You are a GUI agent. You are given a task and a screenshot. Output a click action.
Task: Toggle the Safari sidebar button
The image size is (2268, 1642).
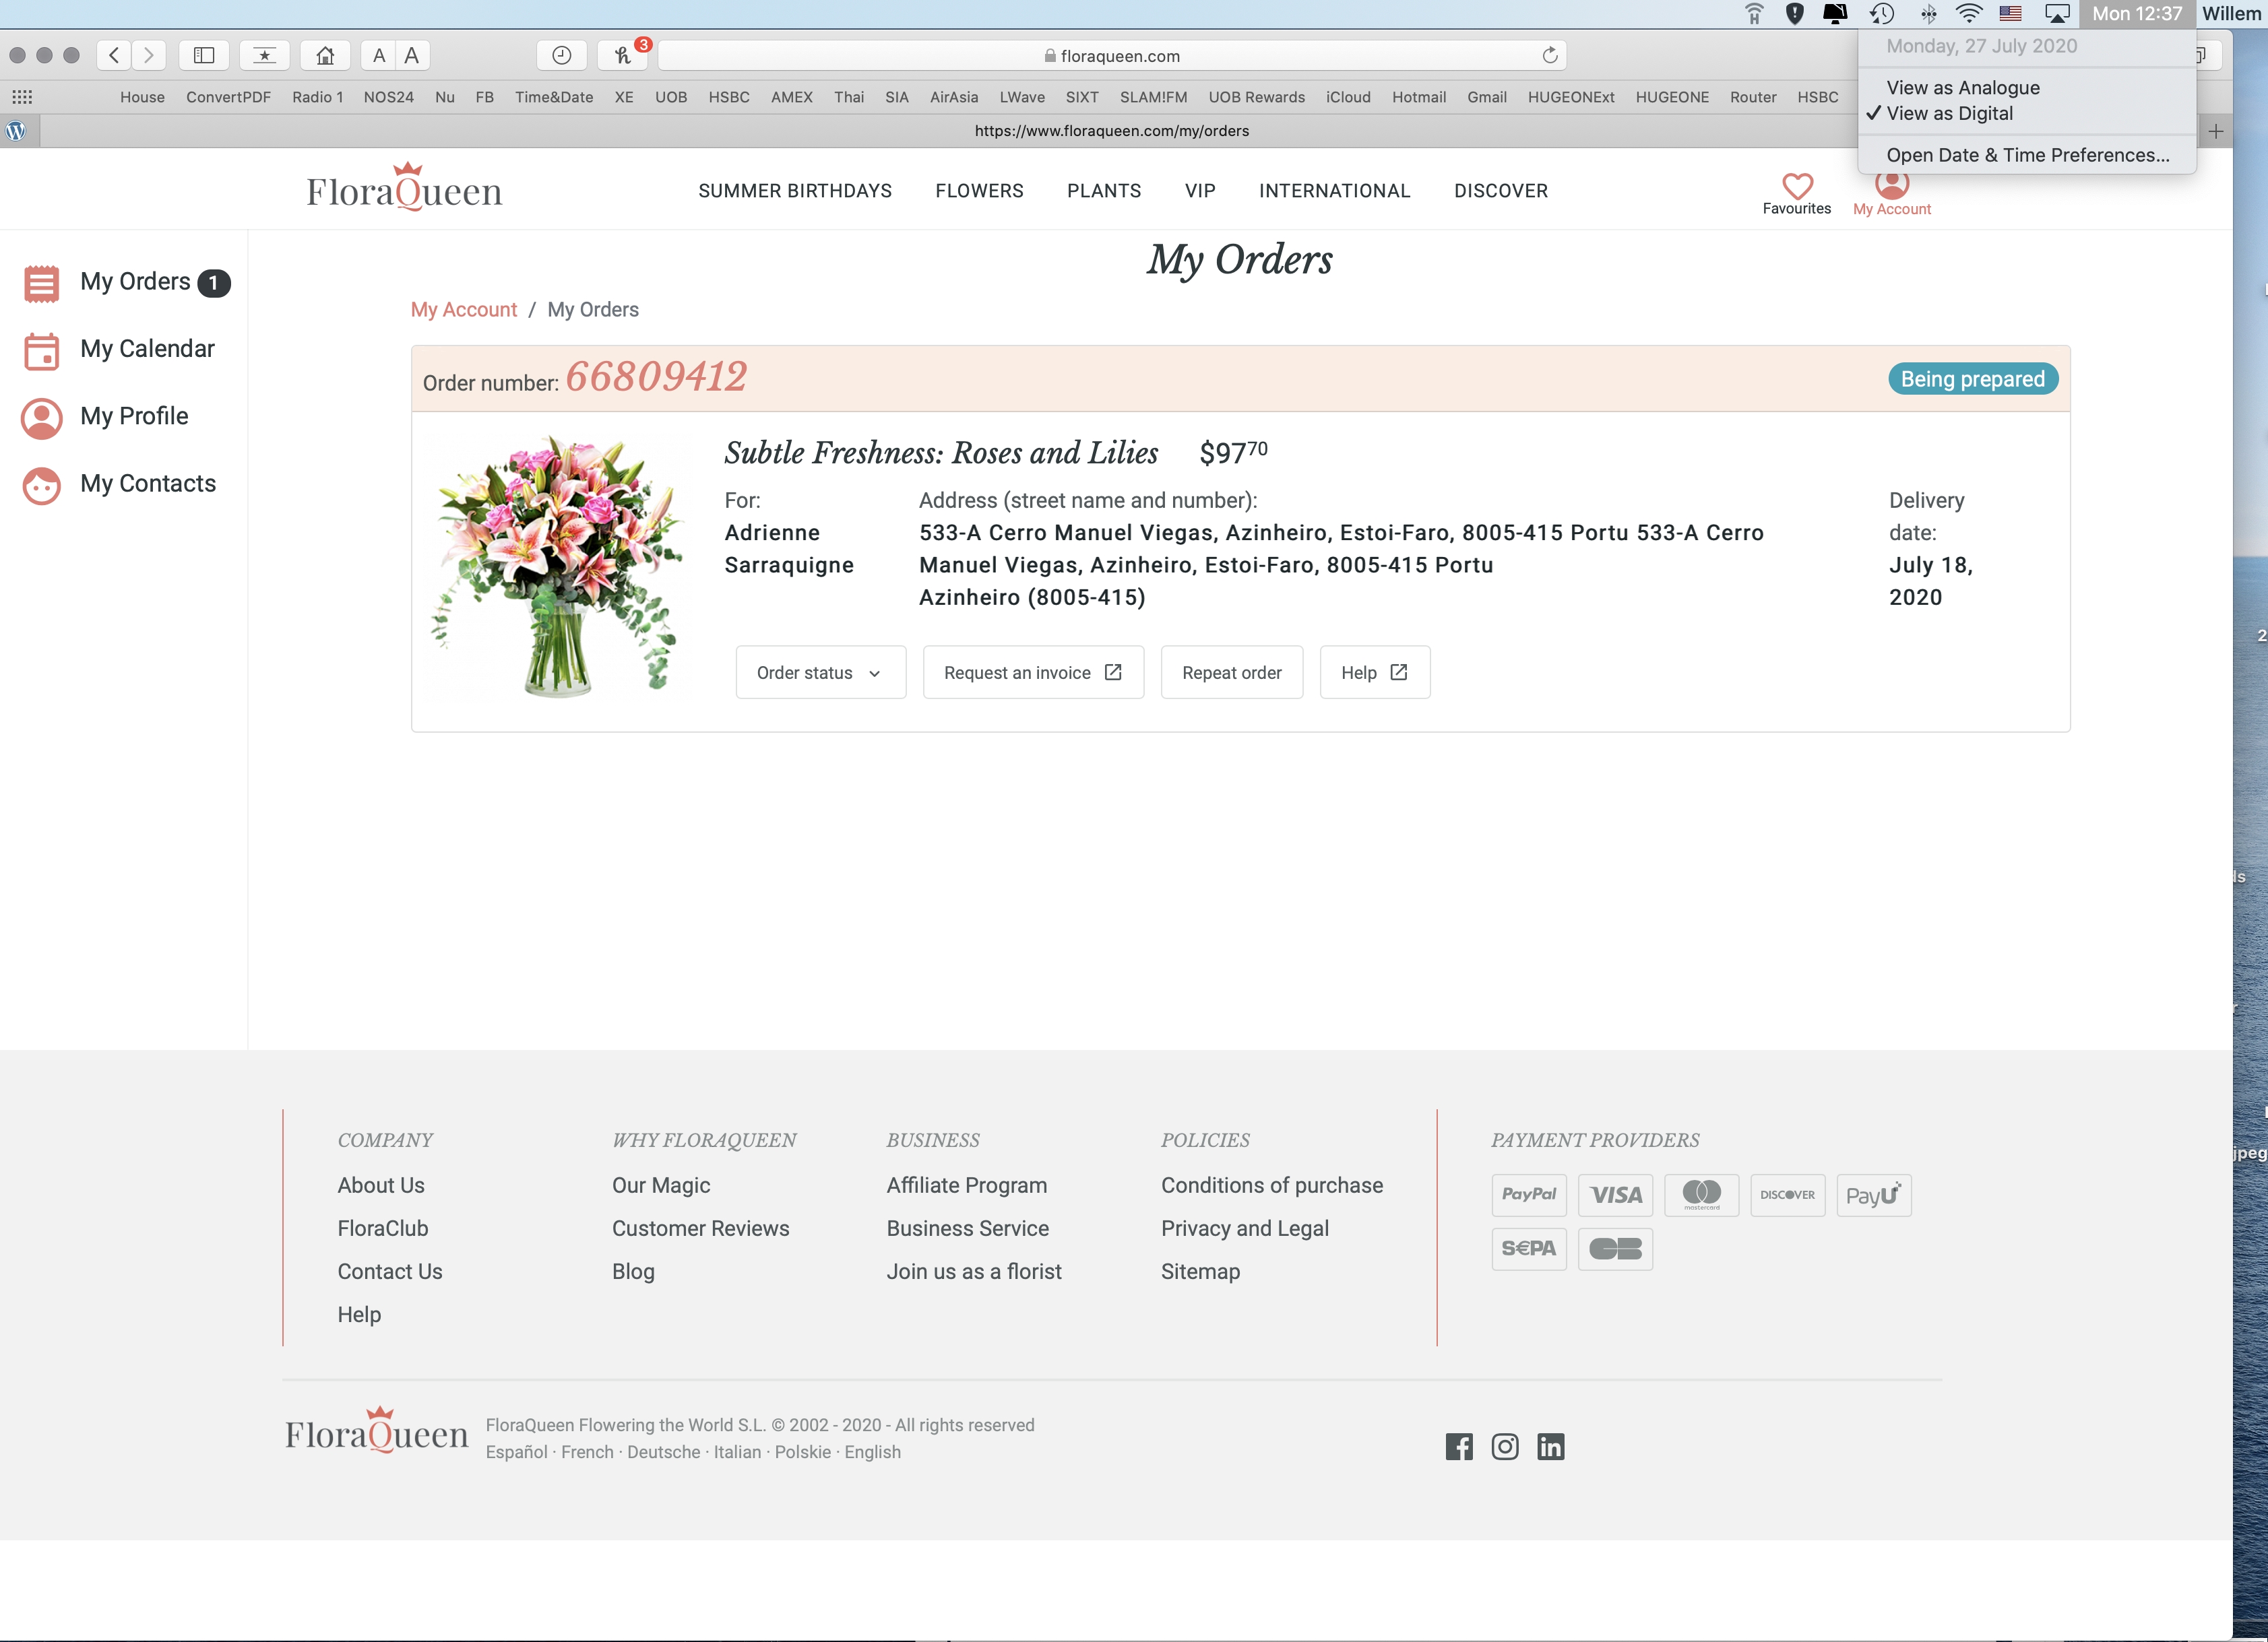[204, 55]
